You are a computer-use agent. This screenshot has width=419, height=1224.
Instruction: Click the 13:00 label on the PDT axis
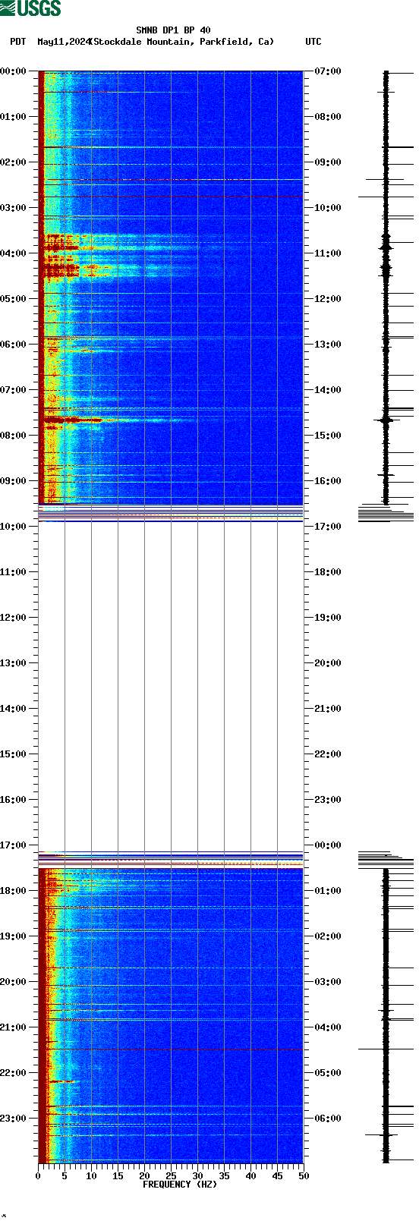pyautogui.click(x=13, y=663)
